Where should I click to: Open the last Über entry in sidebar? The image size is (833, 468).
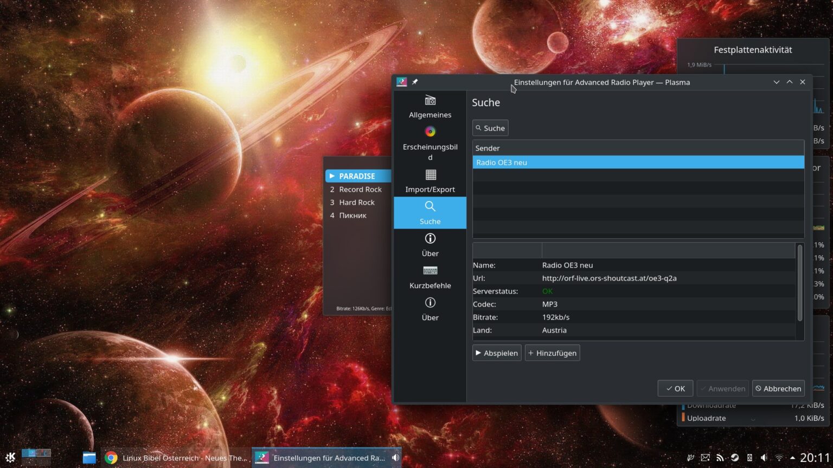(430, 309)
